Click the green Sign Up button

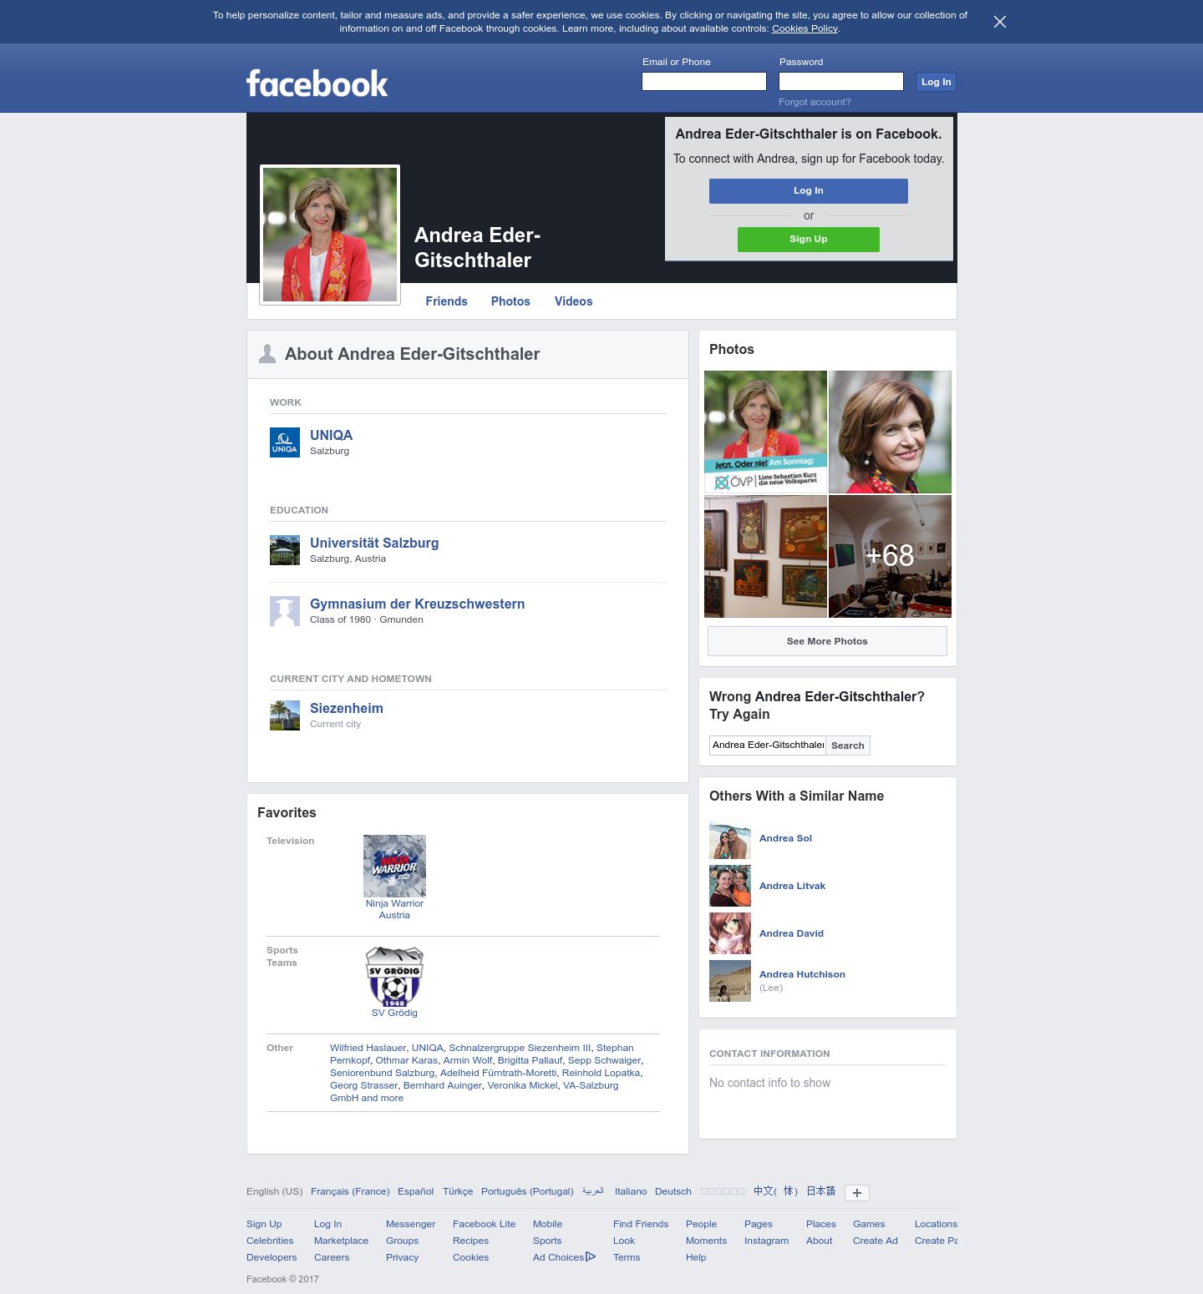pyautogui.click(x=809, y=240)
